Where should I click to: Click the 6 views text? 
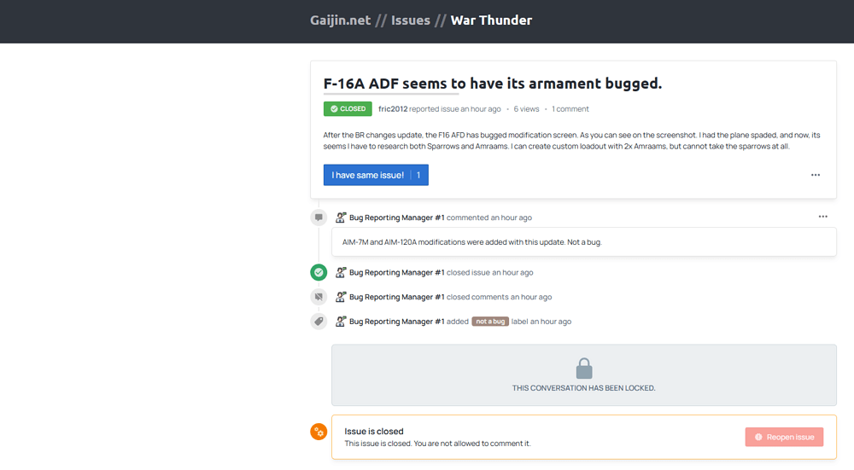coord(526,109)
